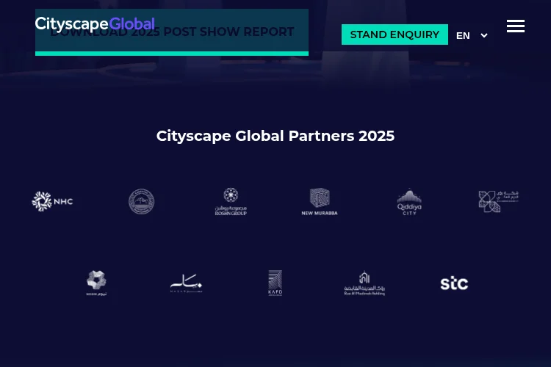The image size is (551, 367).
Task: Open the geometric-pattern partner logo beside Qiddiya
Action: [x=498, y=201]
